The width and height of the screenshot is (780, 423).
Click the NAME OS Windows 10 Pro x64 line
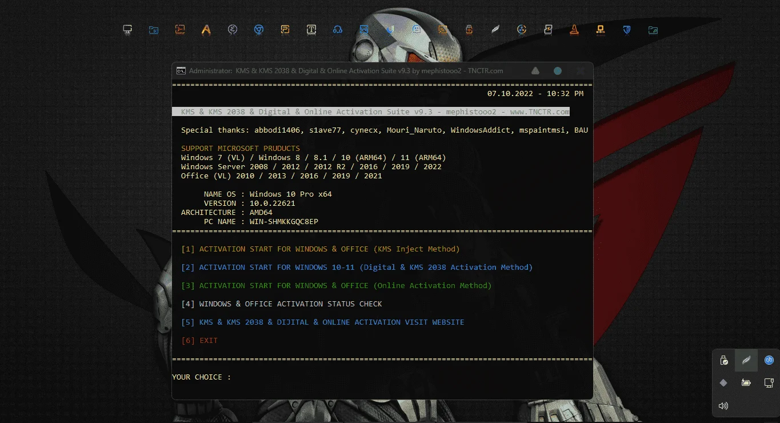pyautogui.click(x=268, y=194)
